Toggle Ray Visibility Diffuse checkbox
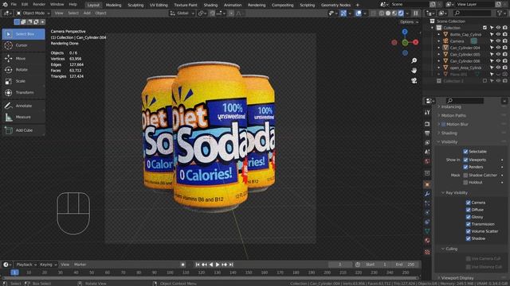Image resolution: width=510 pixels, height=286 pixels. (x=468, y=210)
